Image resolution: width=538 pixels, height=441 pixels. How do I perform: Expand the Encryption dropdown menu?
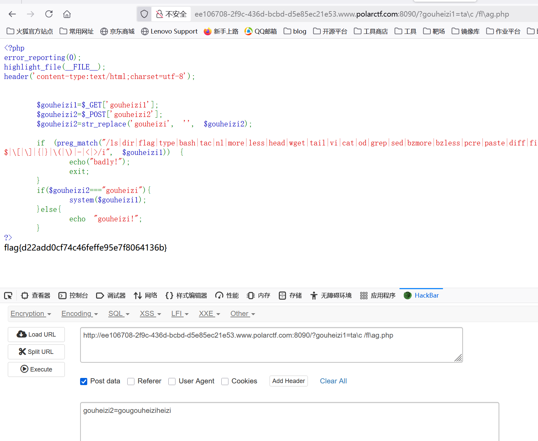(x=31, y=314)
